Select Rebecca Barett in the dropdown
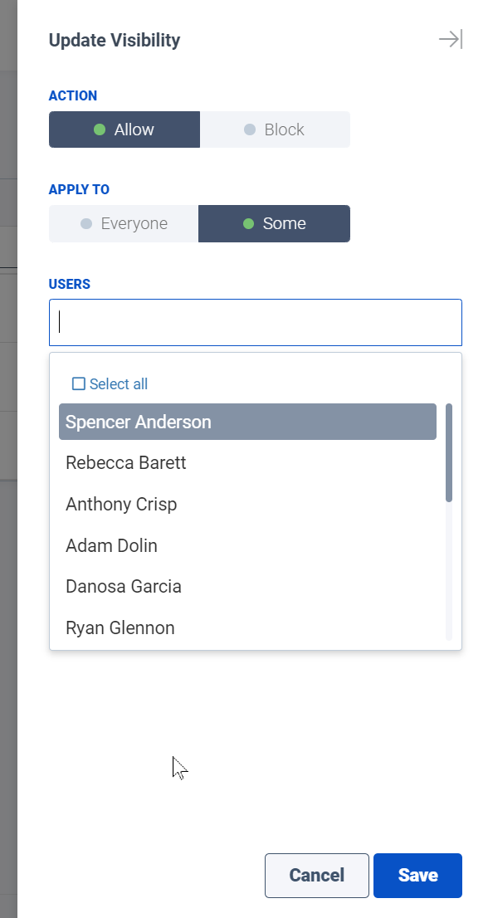The height and width of the screenshot is (918, 488). point(247,462)
